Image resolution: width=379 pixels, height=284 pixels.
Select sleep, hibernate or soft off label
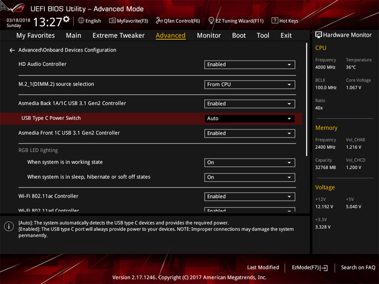coord(89,177)
